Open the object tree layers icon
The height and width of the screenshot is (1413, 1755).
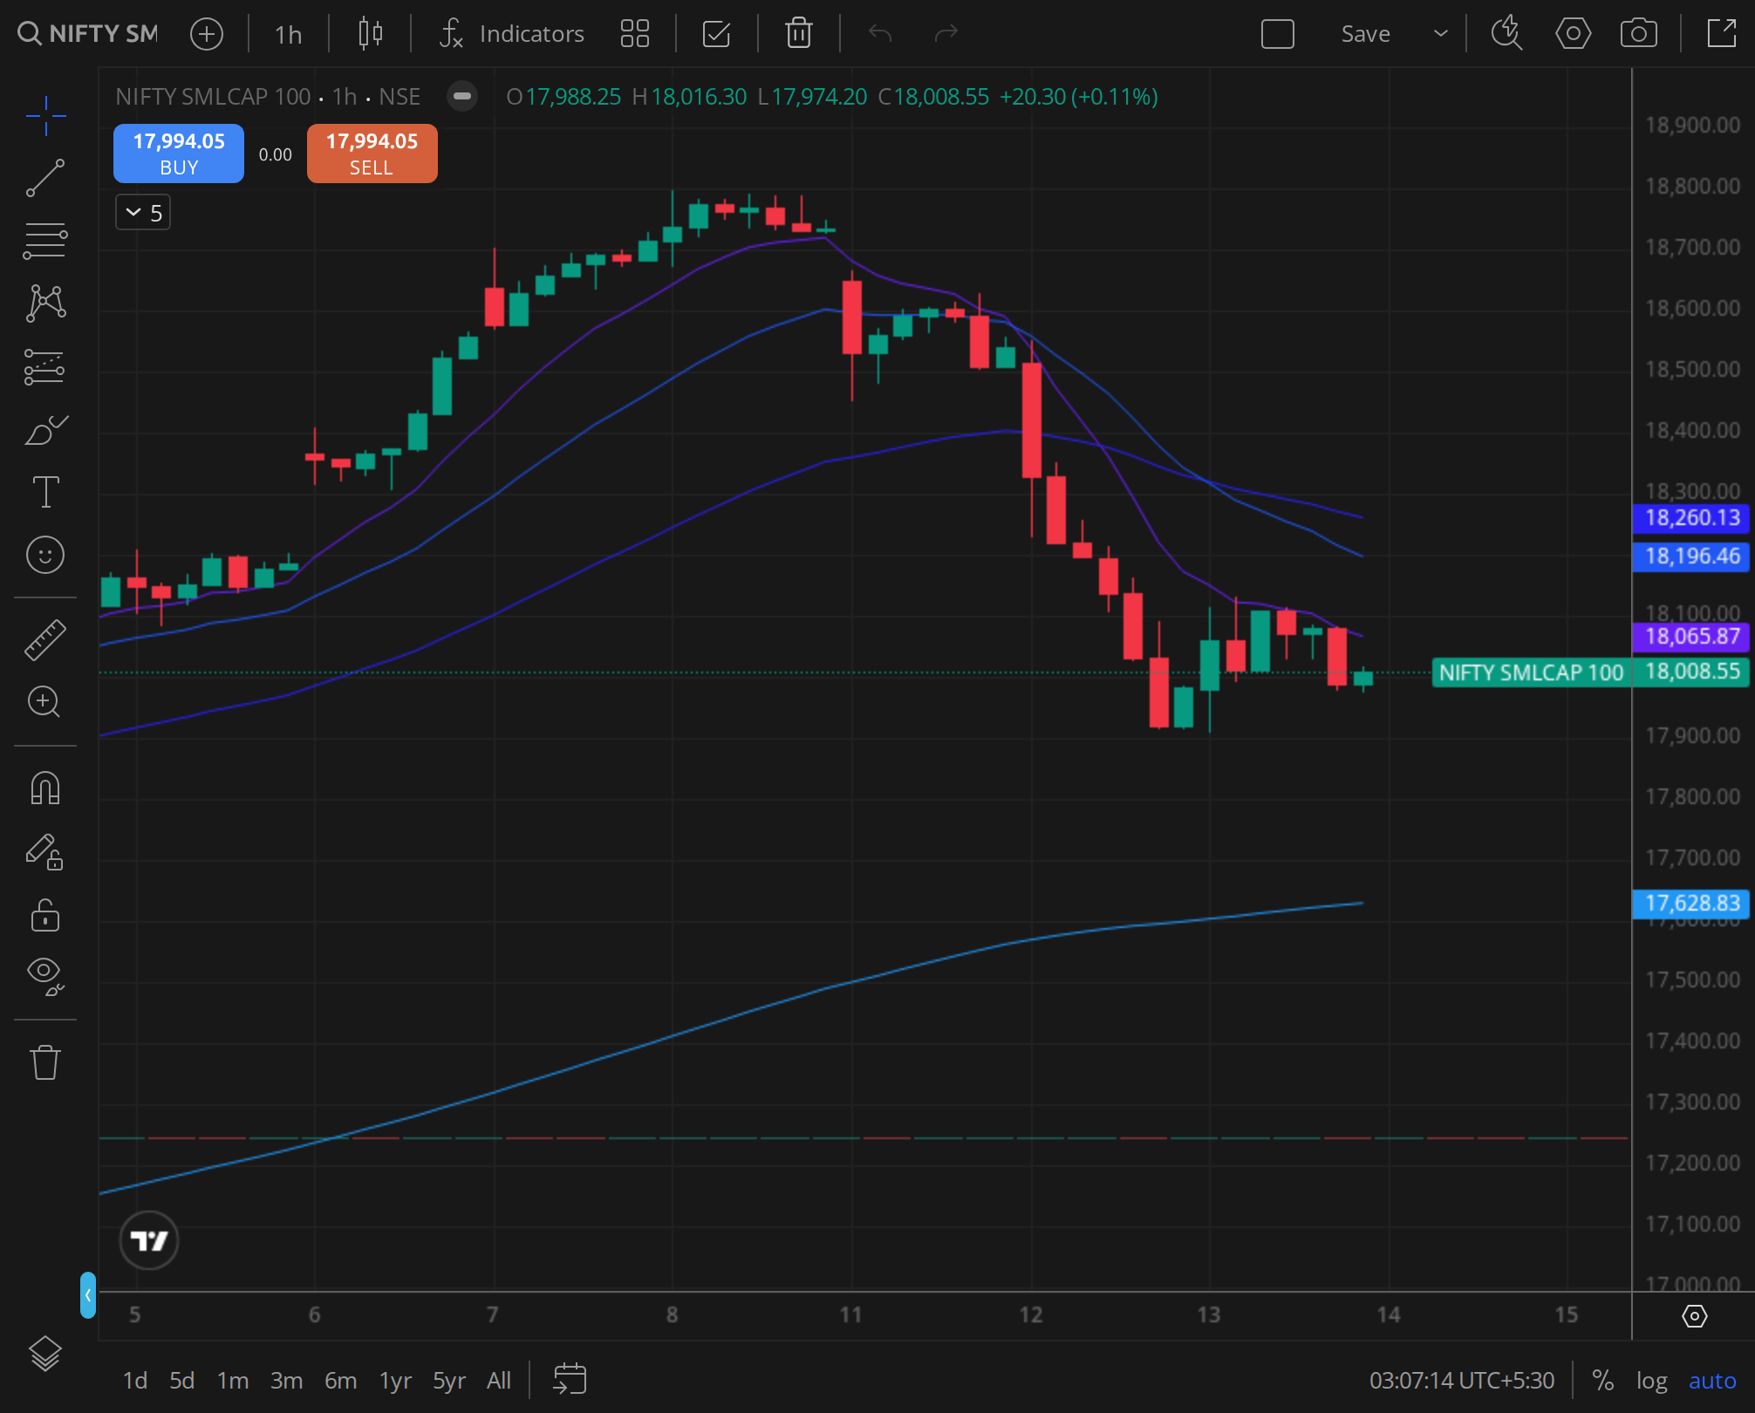pyautogui.click(x=45, y=1354)
